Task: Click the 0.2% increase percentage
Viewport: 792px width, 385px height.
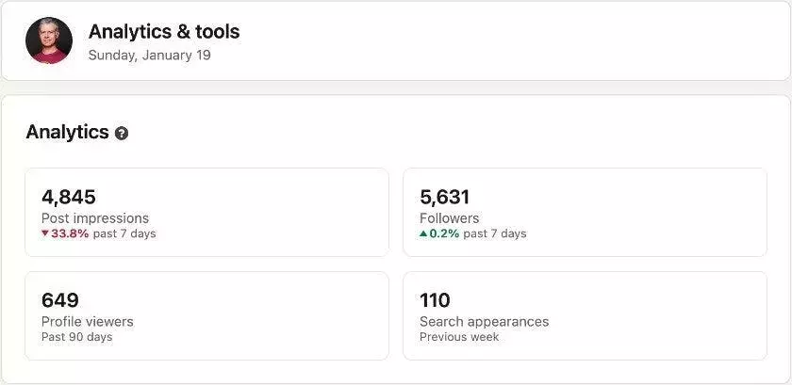Action: point(444,233)
